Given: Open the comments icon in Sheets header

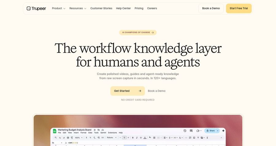Looking at the screenshot, I should point(191,131).
